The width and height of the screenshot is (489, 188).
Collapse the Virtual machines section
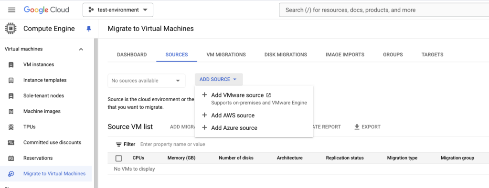[x=81, y=49]
